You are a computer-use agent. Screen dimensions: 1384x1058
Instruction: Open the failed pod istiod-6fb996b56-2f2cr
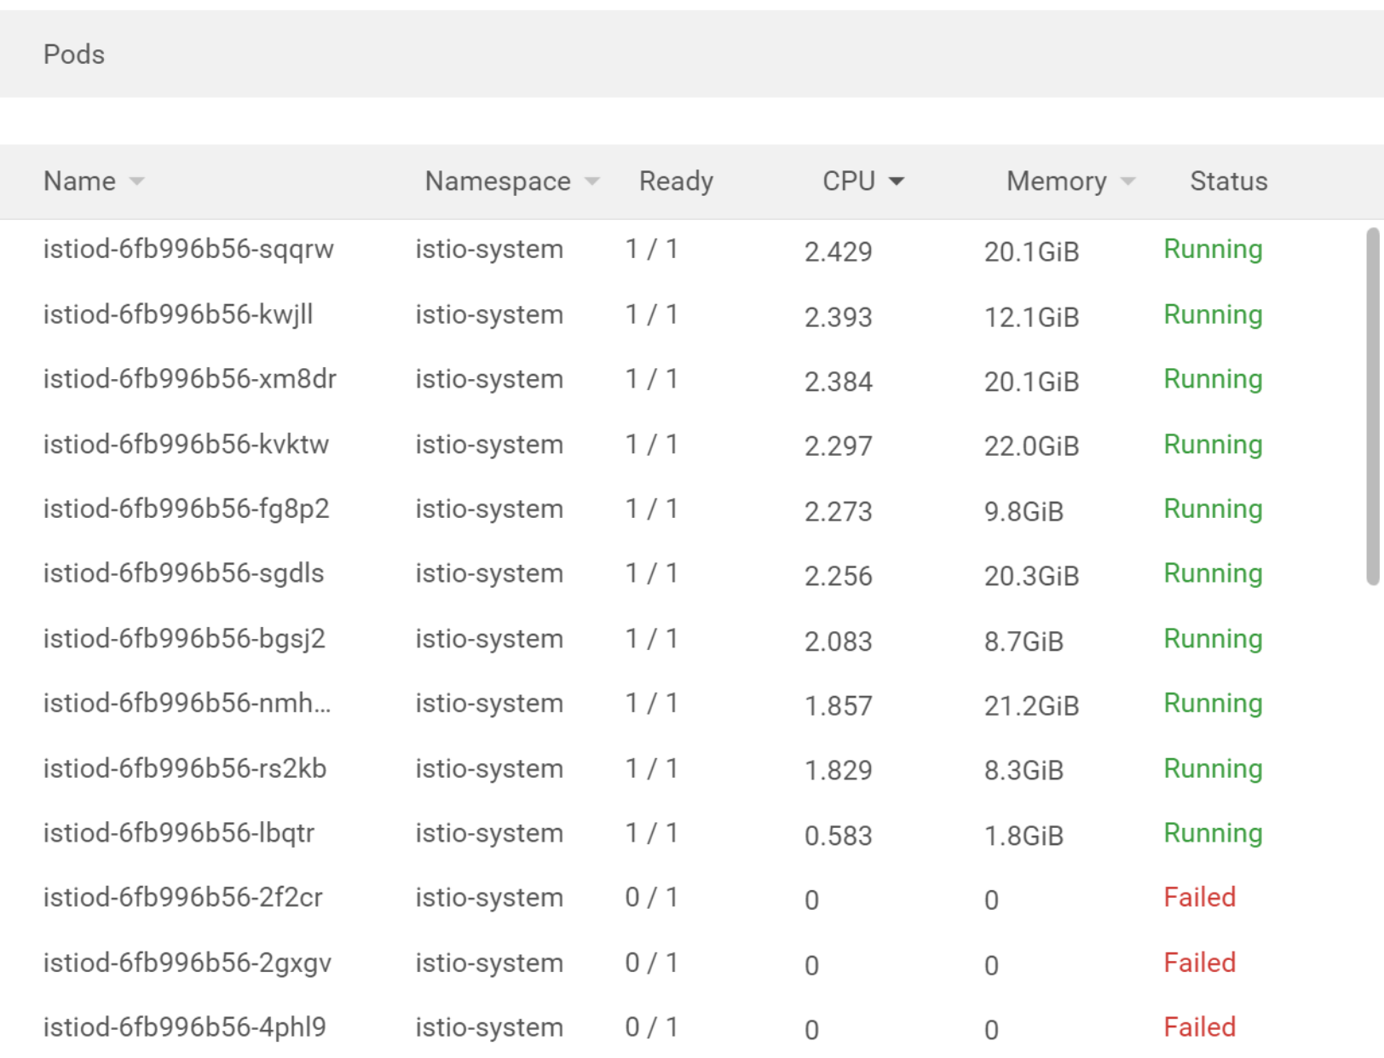point(183,897)
